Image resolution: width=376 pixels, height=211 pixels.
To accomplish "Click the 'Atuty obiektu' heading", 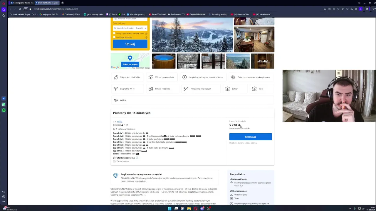I will [237, 174].
